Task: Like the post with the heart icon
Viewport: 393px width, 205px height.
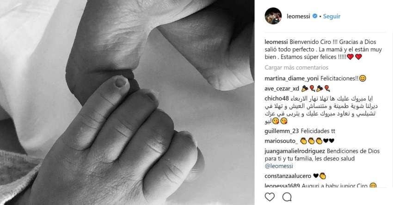Action: pos(270,197)
